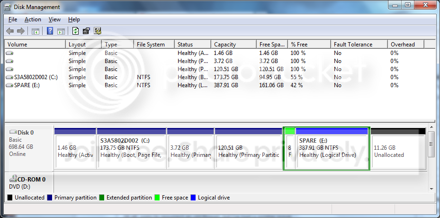Screen dimensions: 440x218
Task: Open the Action menu
Action: (33, 19)
